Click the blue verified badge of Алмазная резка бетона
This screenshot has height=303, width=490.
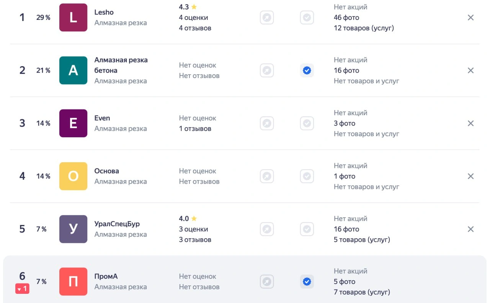(307, 70)
